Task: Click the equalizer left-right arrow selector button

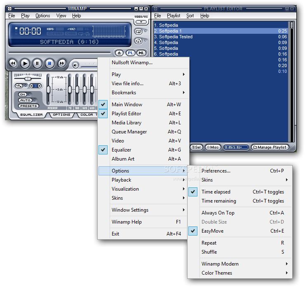Action: tap(35, 86)
